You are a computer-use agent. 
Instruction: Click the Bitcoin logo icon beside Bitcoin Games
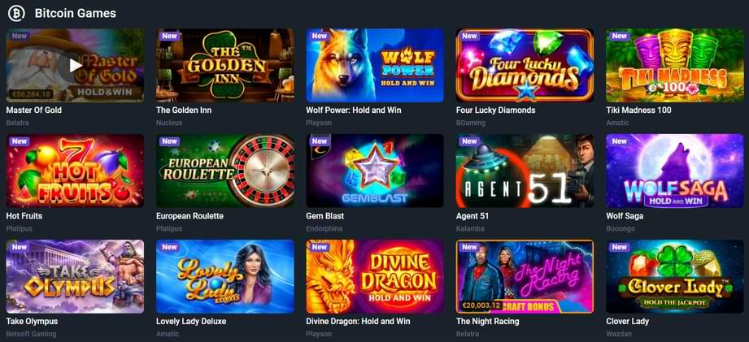click(16, 13)
